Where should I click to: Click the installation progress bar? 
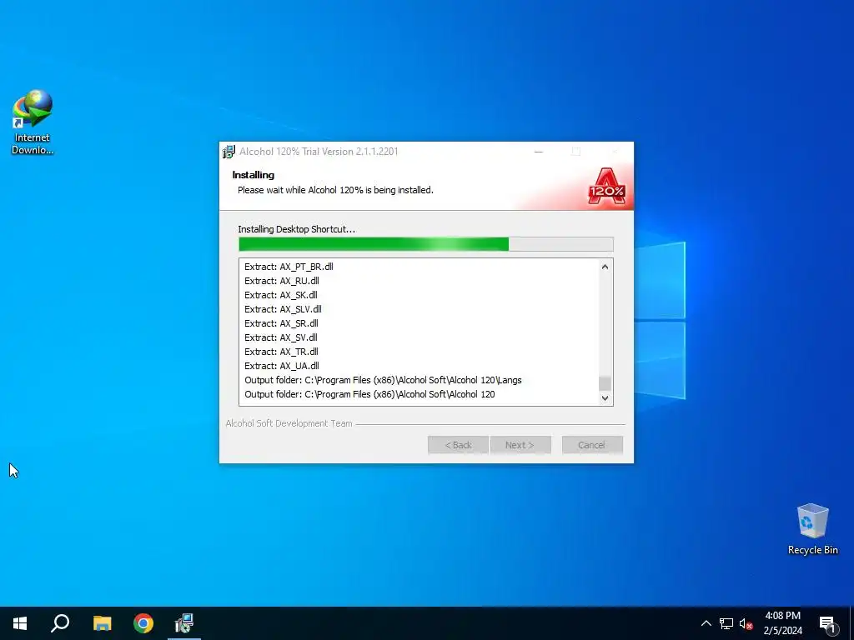pyautogui.click(x=426, y=244)
